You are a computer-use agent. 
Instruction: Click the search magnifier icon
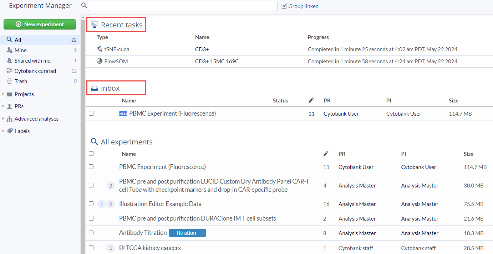pyautogui.click(x=84, y=6)
